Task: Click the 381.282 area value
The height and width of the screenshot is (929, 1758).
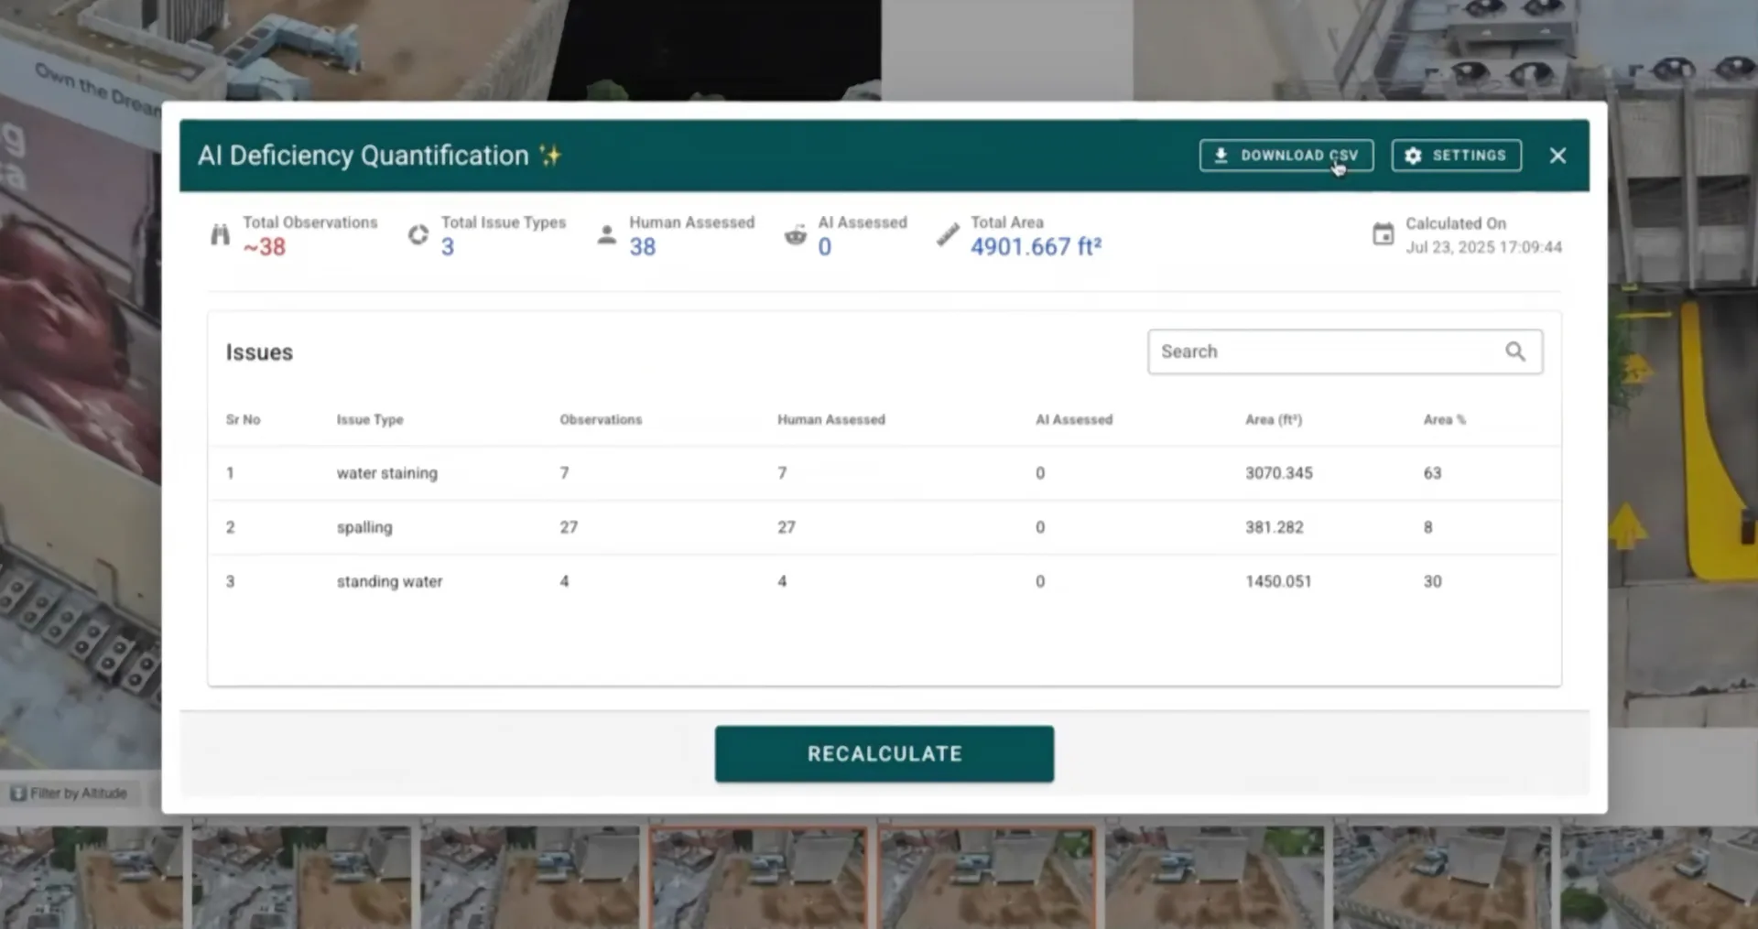Action: [x=1274, y=527]
